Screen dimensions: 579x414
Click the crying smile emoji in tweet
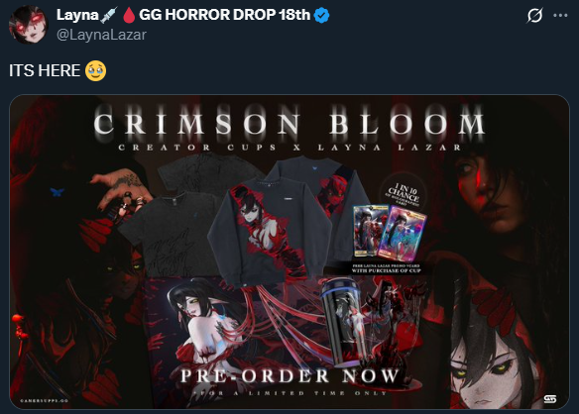tap(95, 71)
